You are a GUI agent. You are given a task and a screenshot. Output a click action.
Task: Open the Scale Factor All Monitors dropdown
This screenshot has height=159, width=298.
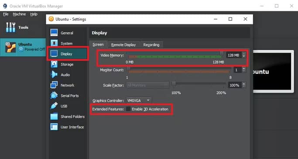coord(147,85)
